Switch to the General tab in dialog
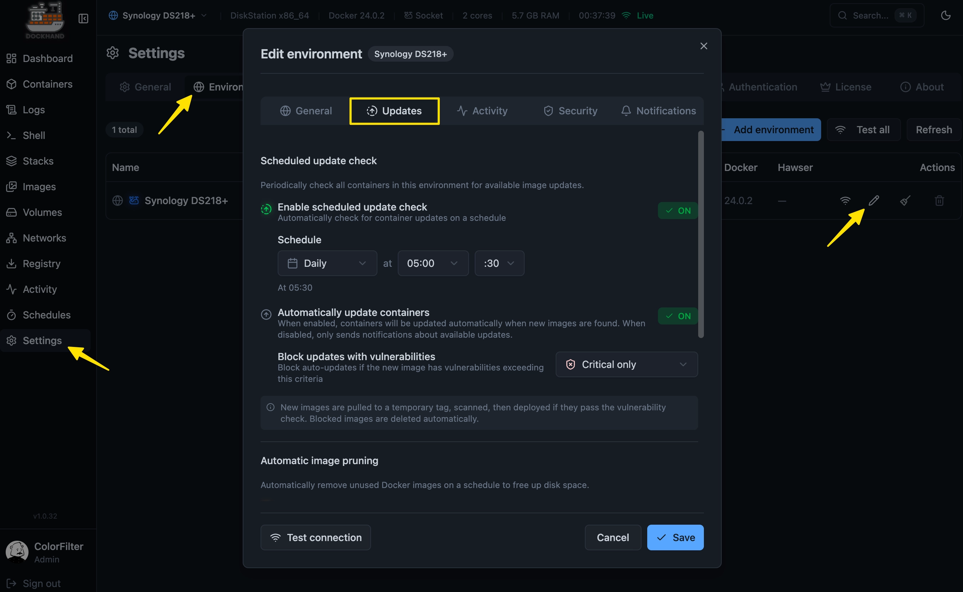 pos(305,111)
